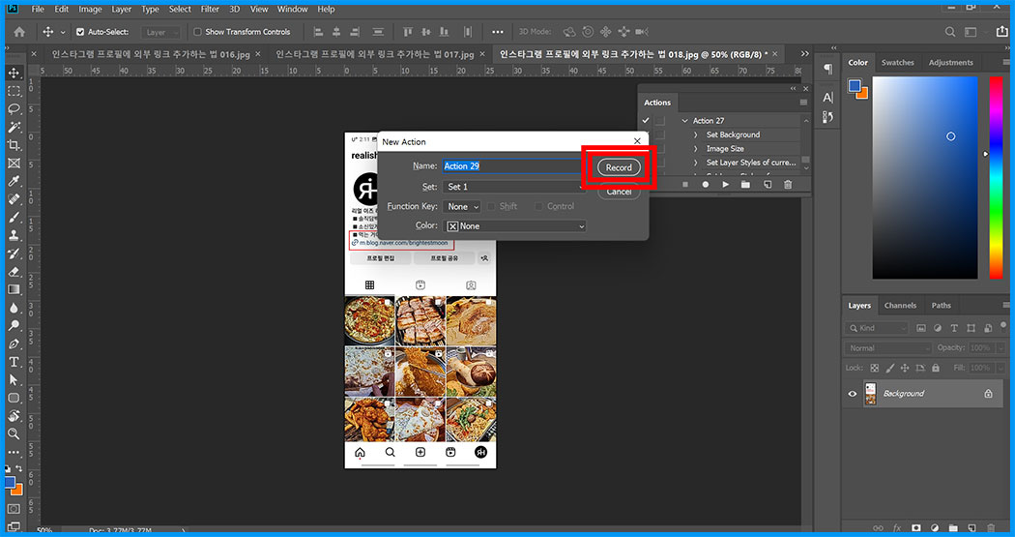
Task: Select the Clone Stamp tool
Action: [14, 236]
